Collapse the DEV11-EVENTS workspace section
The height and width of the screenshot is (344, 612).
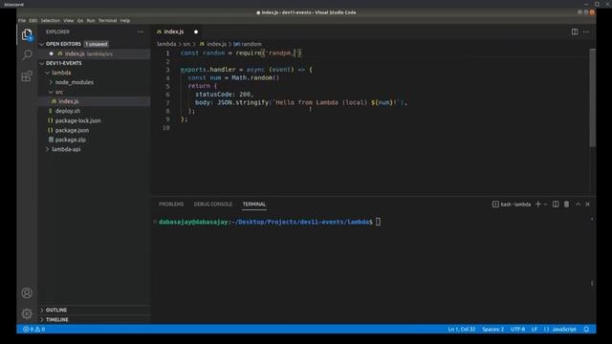point(42,63)
